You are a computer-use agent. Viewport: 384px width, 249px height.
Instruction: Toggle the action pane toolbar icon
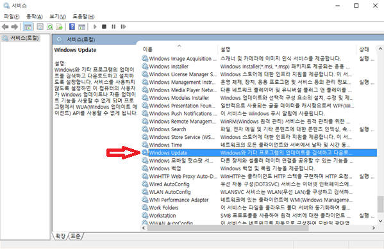point(81,27)
